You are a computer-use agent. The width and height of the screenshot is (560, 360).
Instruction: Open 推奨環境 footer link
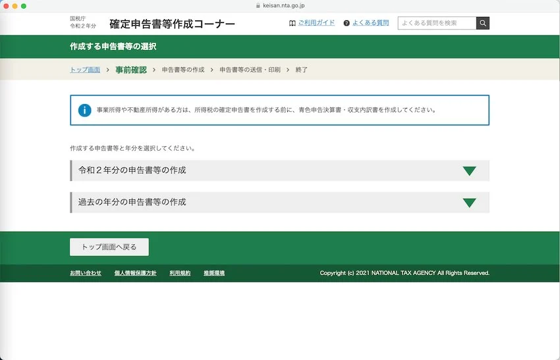coord(214,273)
